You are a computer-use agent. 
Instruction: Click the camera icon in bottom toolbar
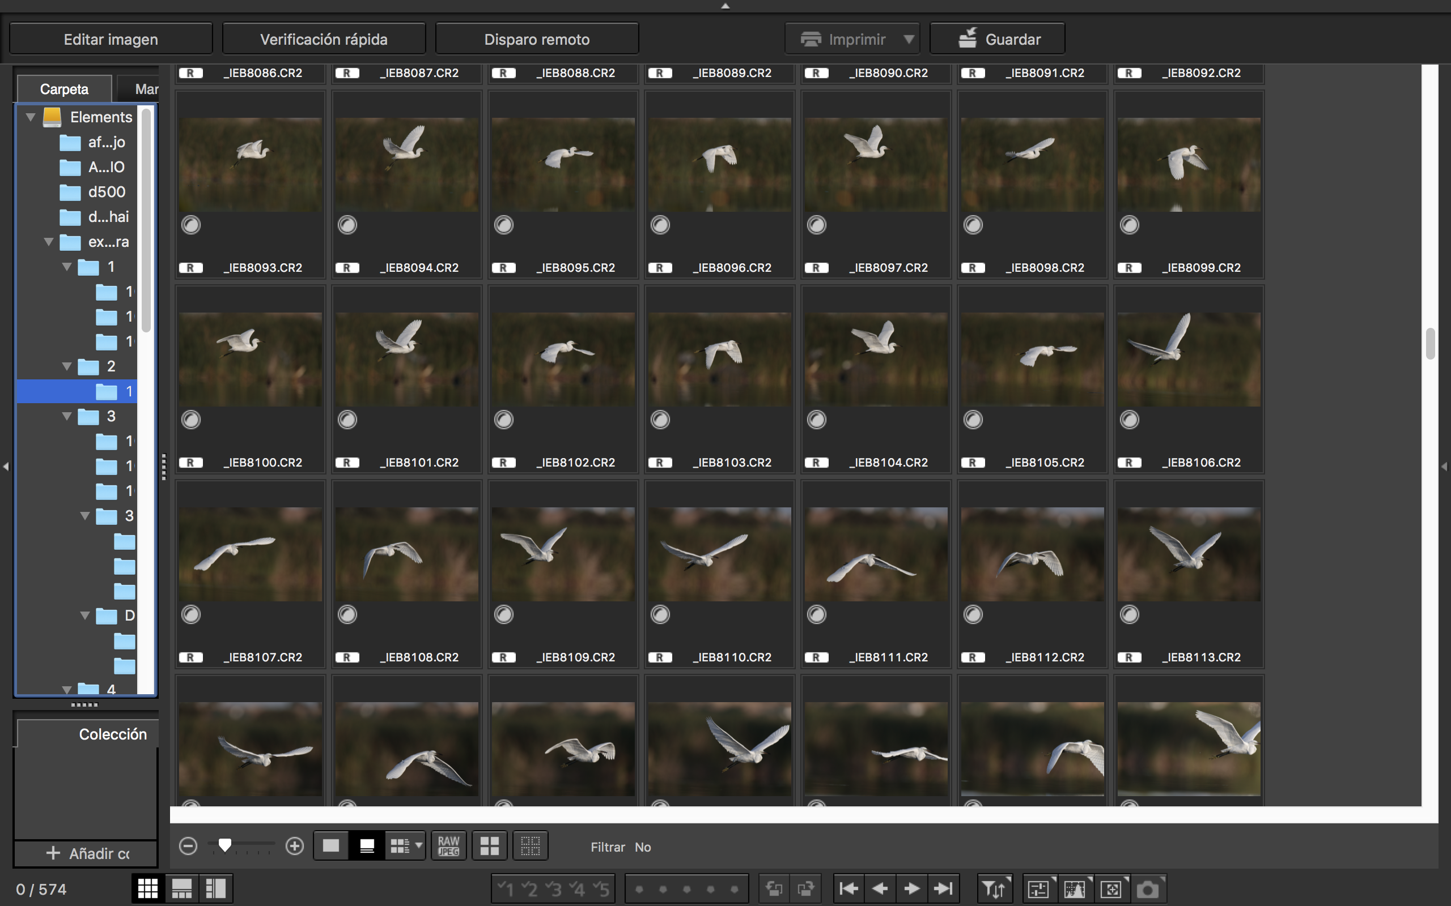[x=1148, y=888]
